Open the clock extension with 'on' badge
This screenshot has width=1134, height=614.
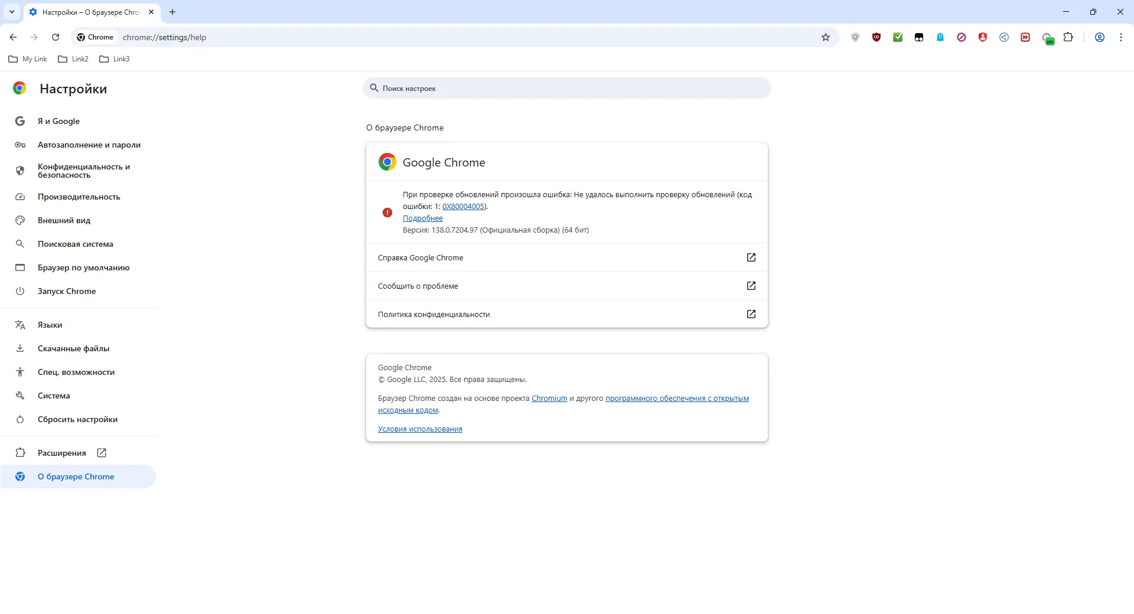click(x=1048, y=38)
